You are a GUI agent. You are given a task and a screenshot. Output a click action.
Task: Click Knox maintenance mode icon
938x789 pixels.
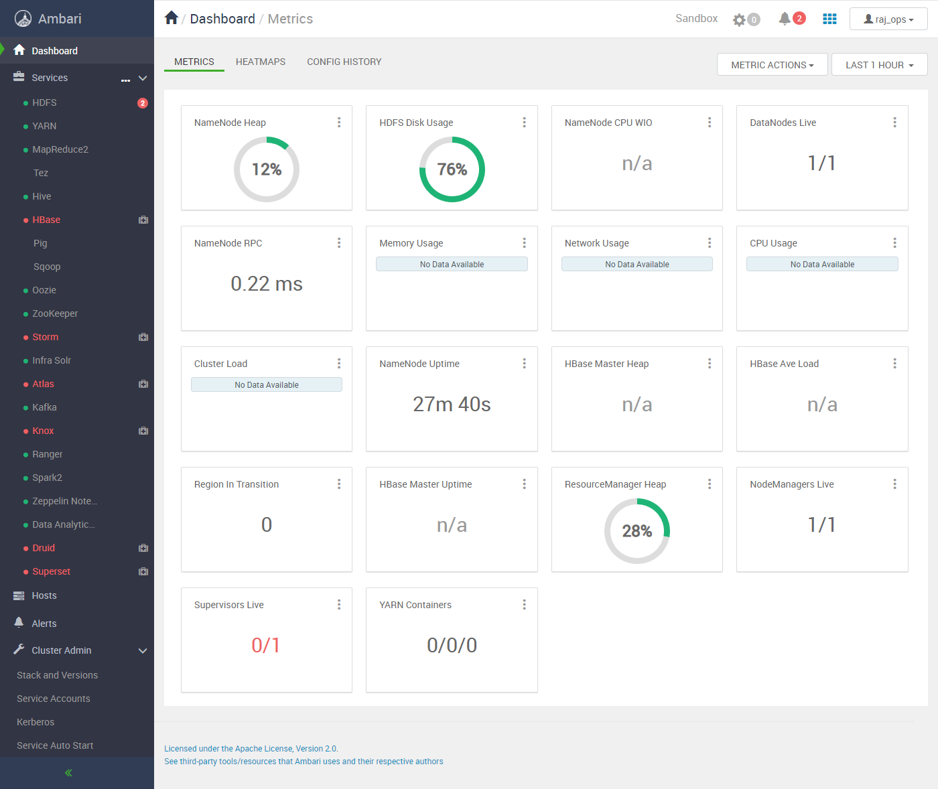[x=143, y=431]
